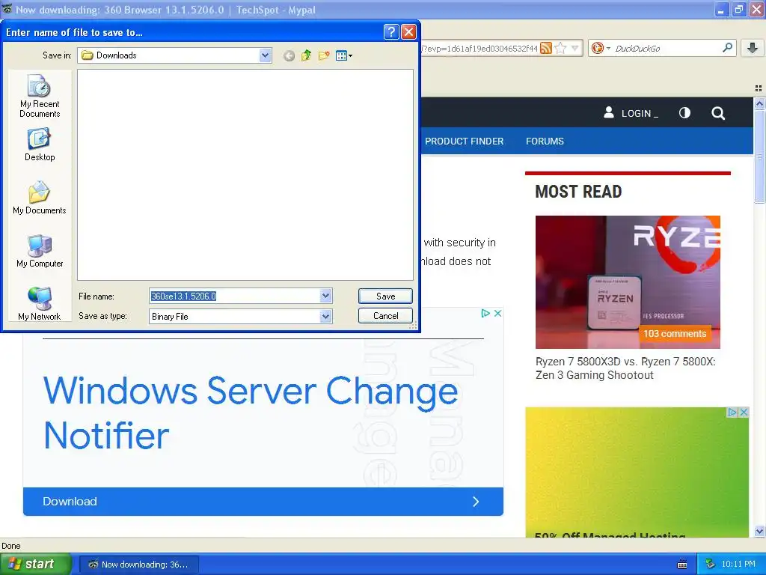The image size is (766, 575).
Task: Bookmark the page with star icon
Action: click(x=561, y=48)
